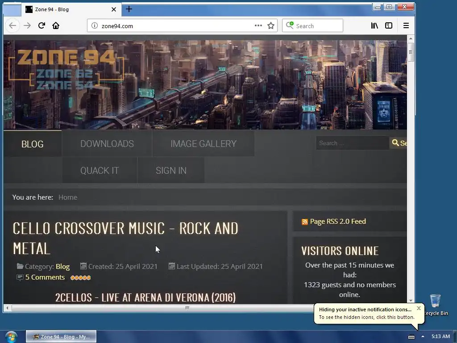
Task: Click the VISITORS ONLINE heading
Action: (340, 251)
